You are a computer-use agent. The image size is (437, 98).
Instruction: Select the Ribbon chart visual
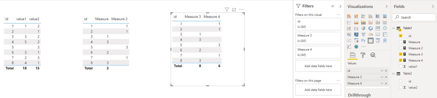[385, 22]
